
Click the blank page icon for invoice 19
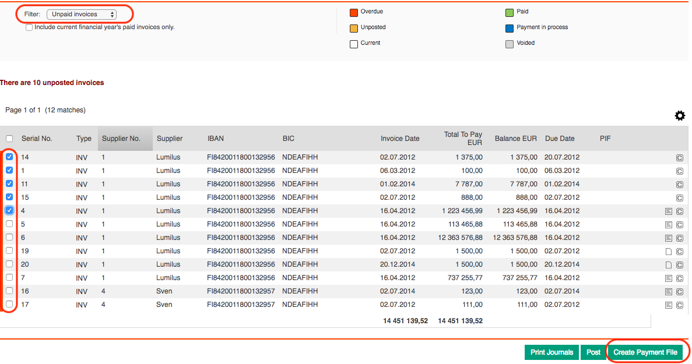pyautogui.click(x=669, y=252)
